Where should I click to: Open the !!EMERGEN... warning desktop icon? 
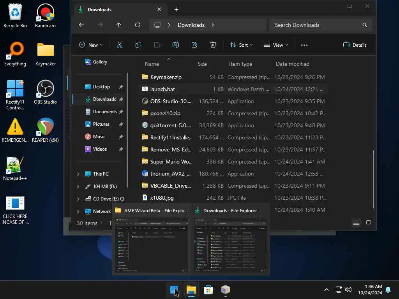click(x=15, y=130)
